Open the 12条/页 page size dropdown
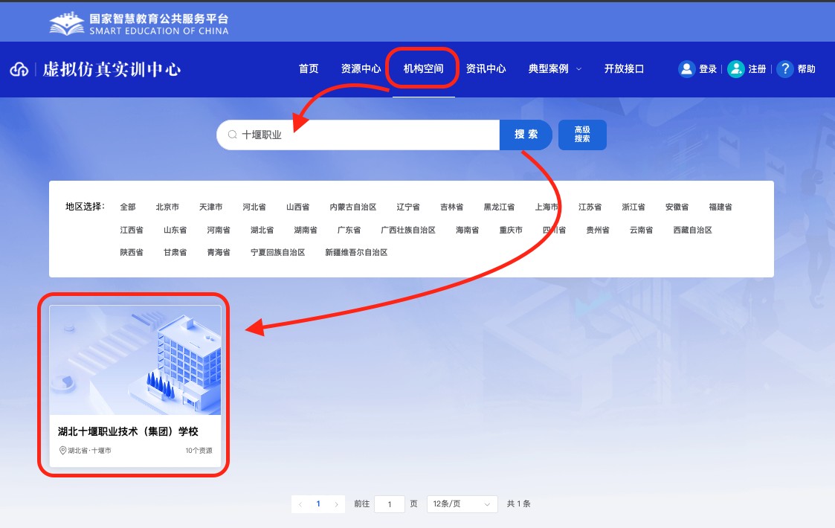The image size is (835, 528). pyautogui.click(x=462, y=504)
